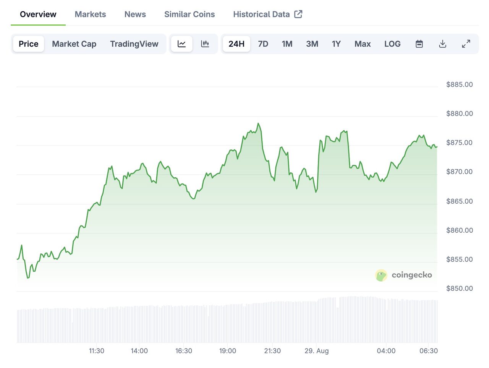
Task: Switch to line chart view icon
Action: coord(181,44)
